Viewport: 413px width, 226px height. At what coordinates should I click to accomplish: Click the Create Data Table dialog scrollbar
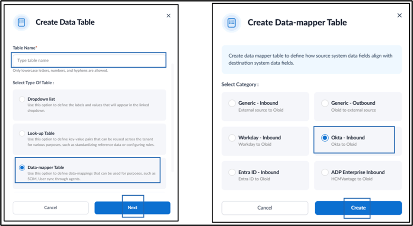pyautogui.click(x=173, y=118)
